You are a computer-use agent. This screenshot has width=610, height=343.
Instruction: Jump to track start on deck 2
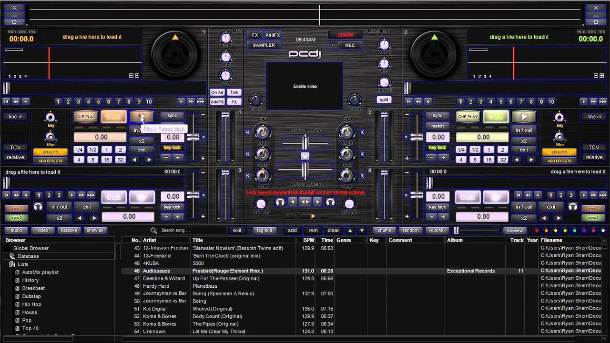pyautogui.click(x=408, y=101)
